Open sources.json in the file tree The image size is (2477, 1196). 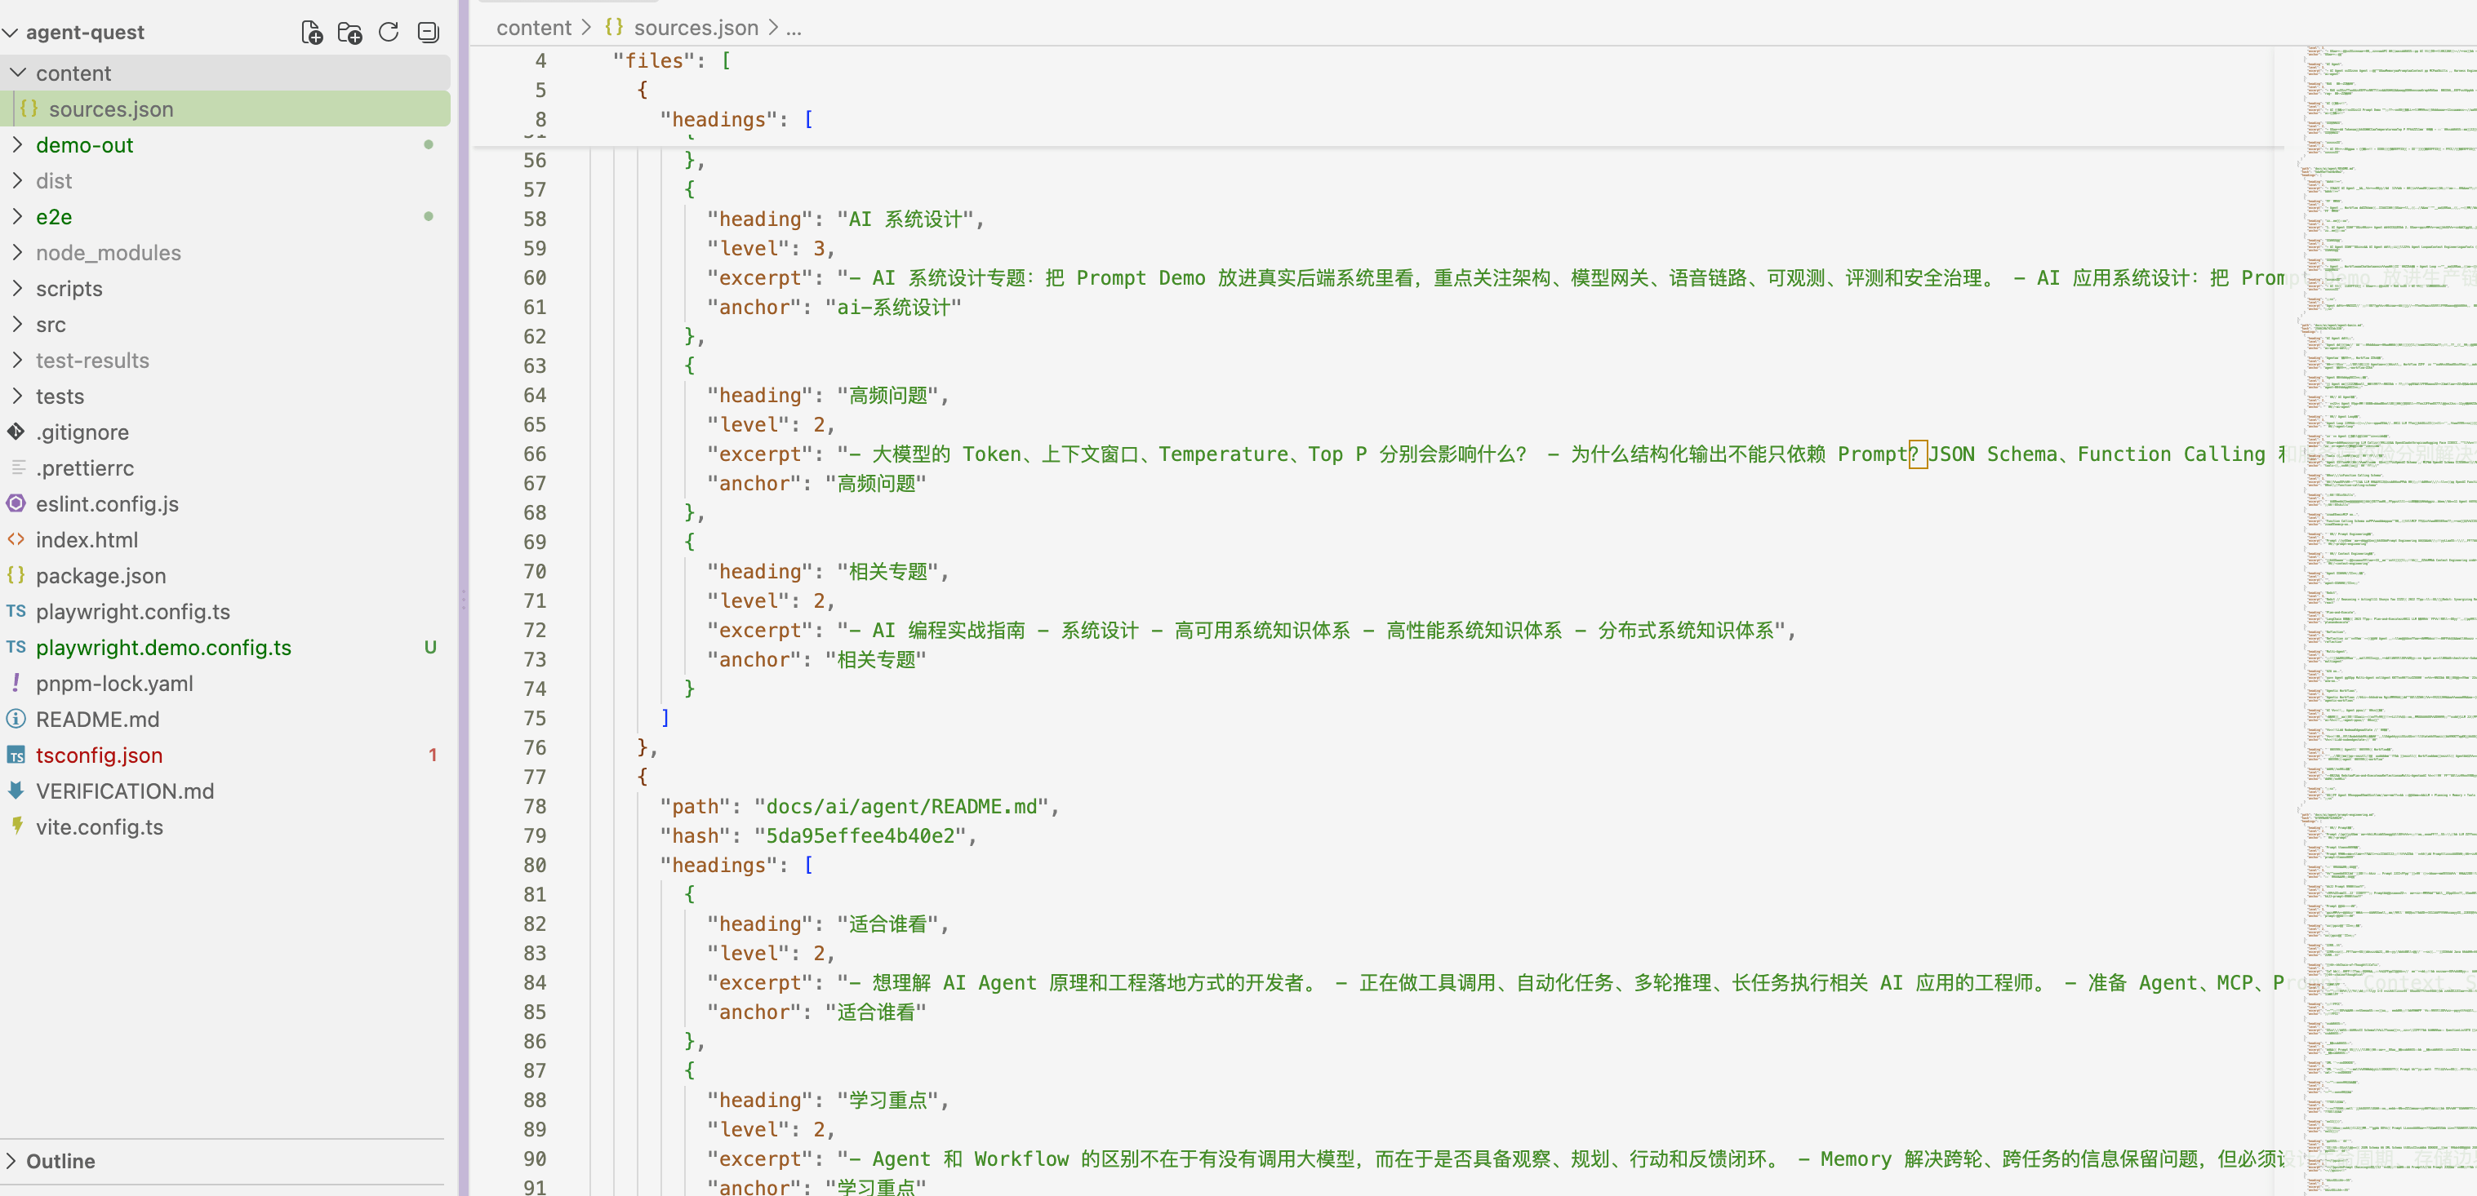click(225, 109)
